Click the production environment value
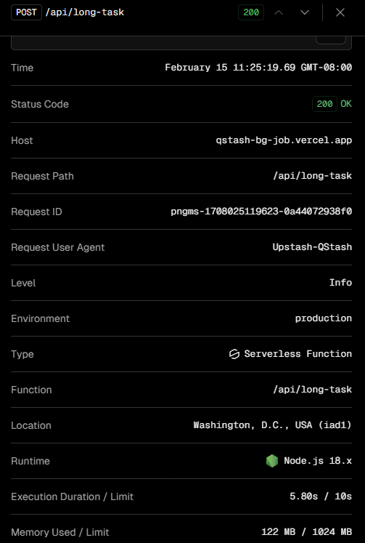 (x=324, y=318)
